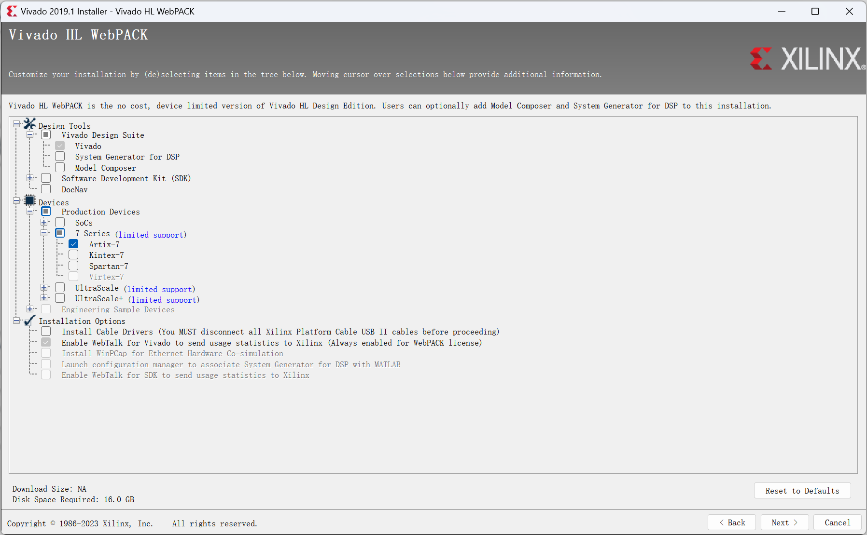Uncheck the Artix-7 device checkbox
867x535 pixels.
pyautogui.click(x=73, y=244)
